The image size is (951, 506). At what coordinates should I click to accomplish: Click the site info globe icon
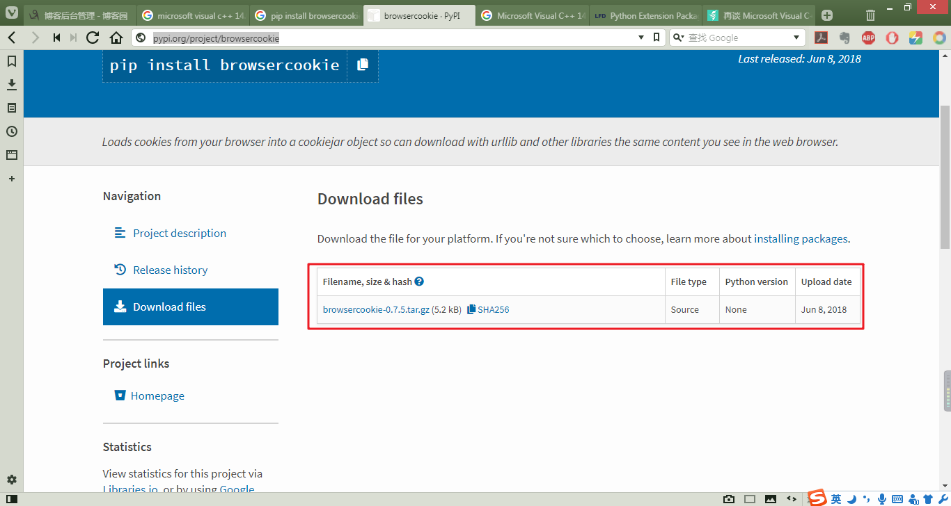coord(141,38)
